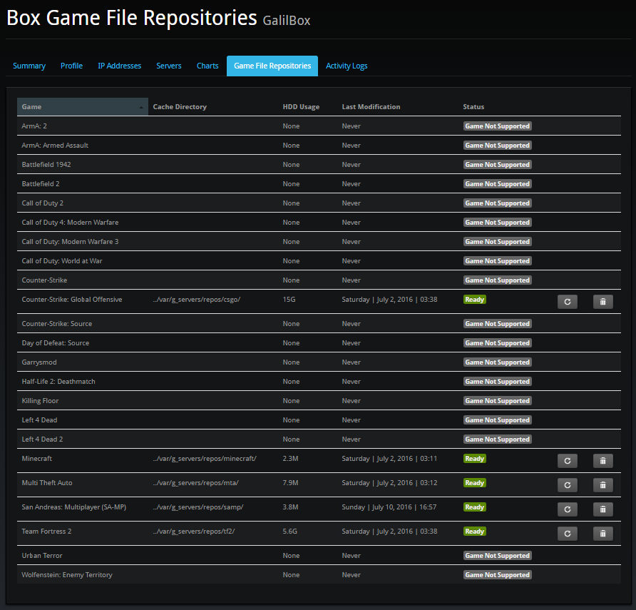Viewport: 636px width, 610px height.
Task: View the Charts tab
Action: click(207, 66)
